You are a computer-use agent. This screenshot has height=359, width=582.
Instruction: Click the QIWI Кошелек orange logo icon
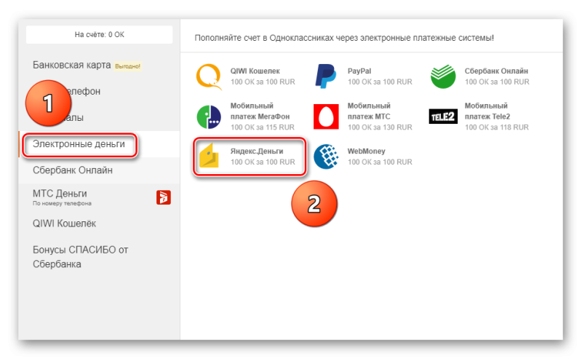tap(209, 77)
